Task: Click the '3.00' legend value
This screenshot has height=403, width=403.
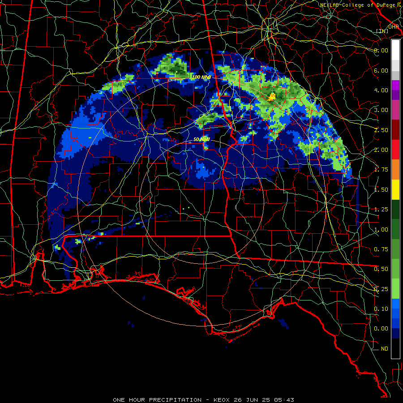Action: click(x=381, y=110)
